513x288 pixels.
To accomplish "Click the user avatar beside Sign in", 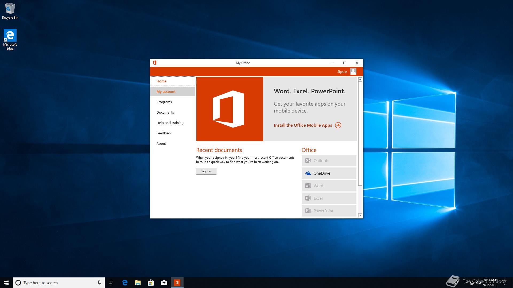I will pos(353,71).
